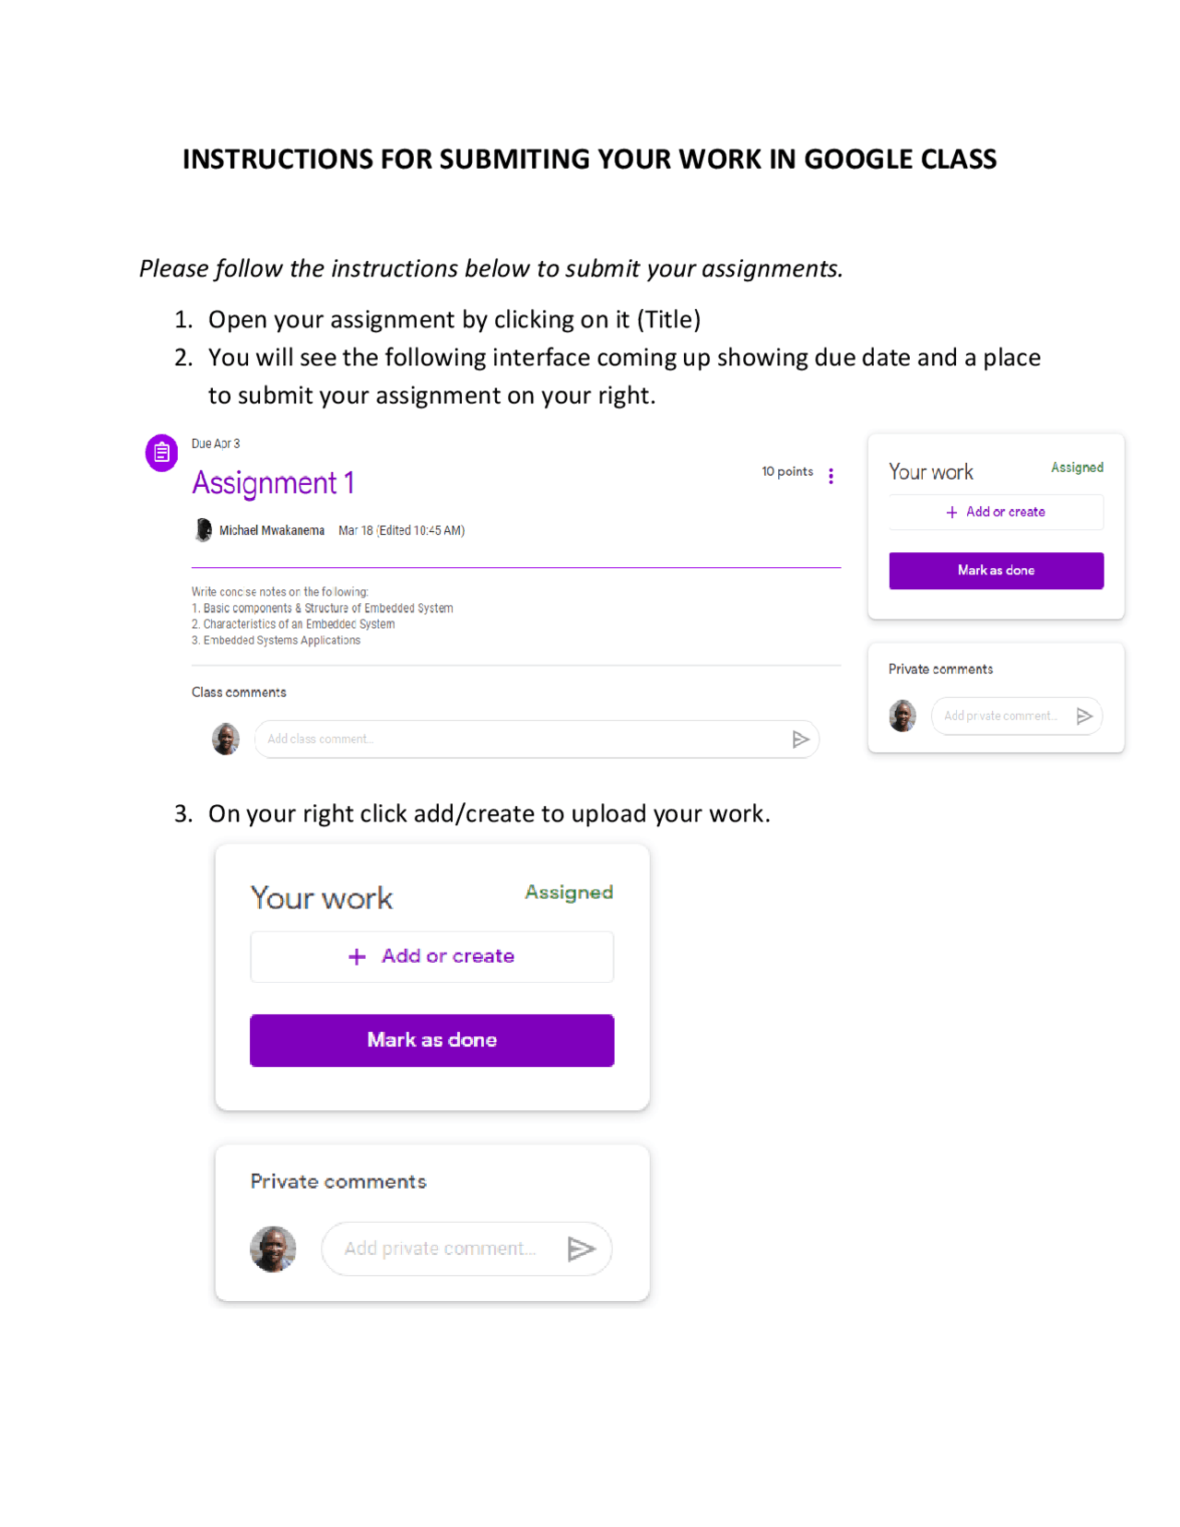Image resolution: width=1180 pixels, height=1527 pixels.
Task: Click the plus icon in small Add or create
Action: 951,513
